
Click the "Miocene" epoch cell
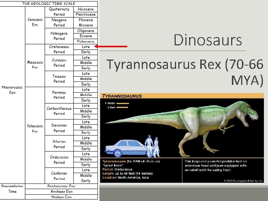(86, 25)
